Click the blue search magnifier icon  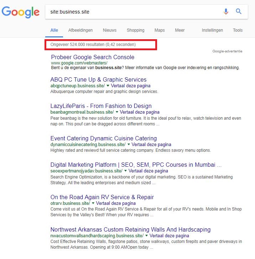coord(239,11)
